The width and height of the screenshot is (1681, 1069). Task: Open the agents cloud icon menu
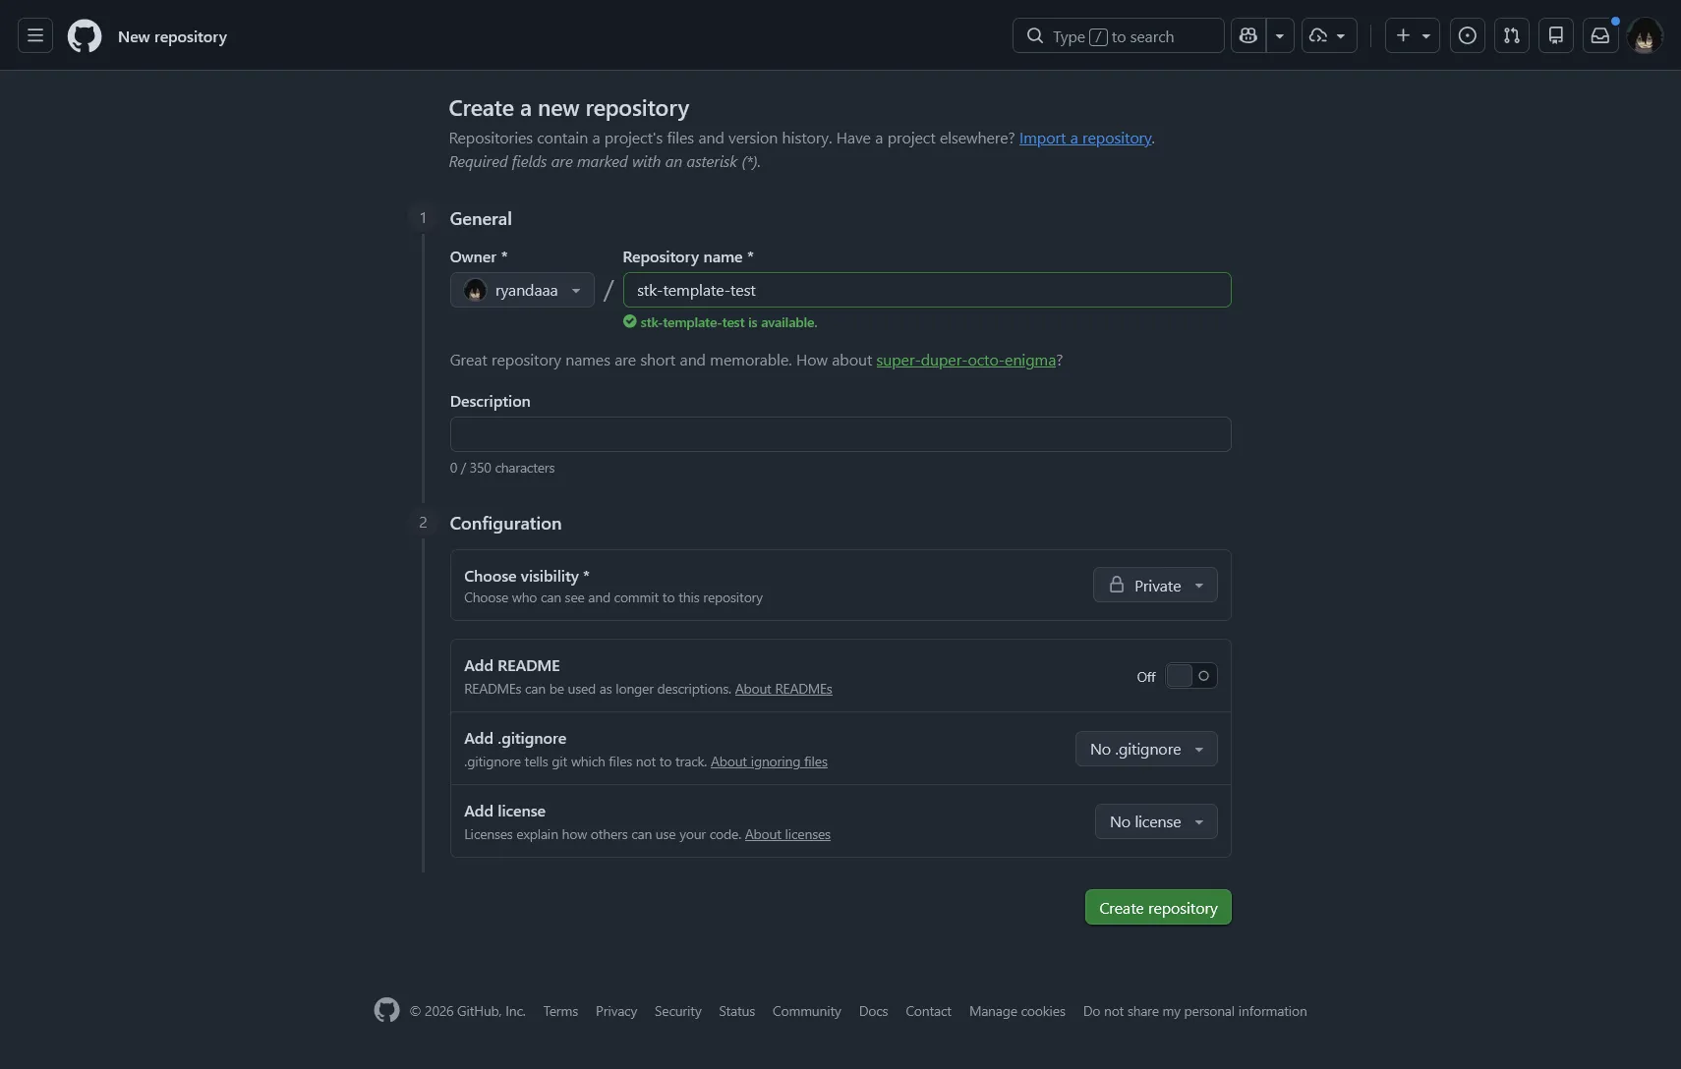click(1329, 36)
